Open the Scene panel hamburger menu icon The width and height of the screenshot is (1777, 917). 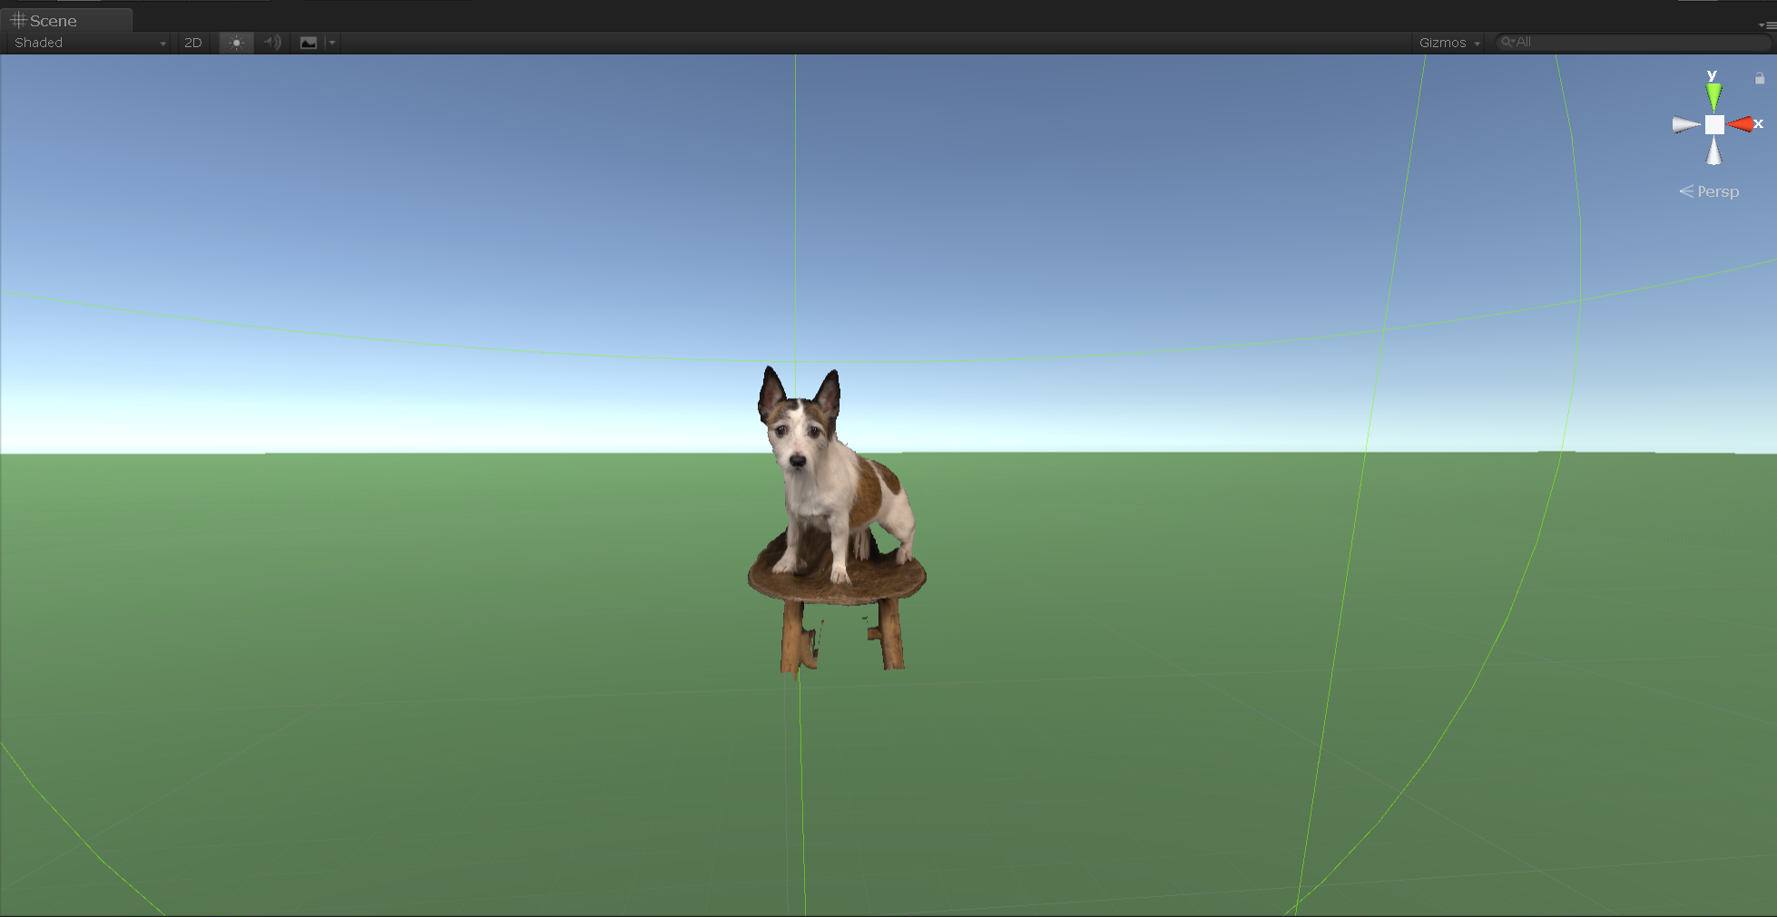pyautogui.click(x=1768, y=25)
